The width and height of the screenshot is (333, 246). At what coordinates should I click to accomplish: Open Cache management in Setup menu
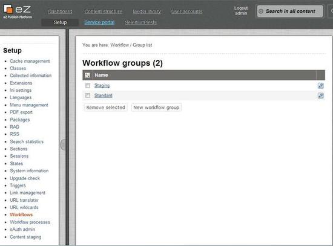coord(30,61)
